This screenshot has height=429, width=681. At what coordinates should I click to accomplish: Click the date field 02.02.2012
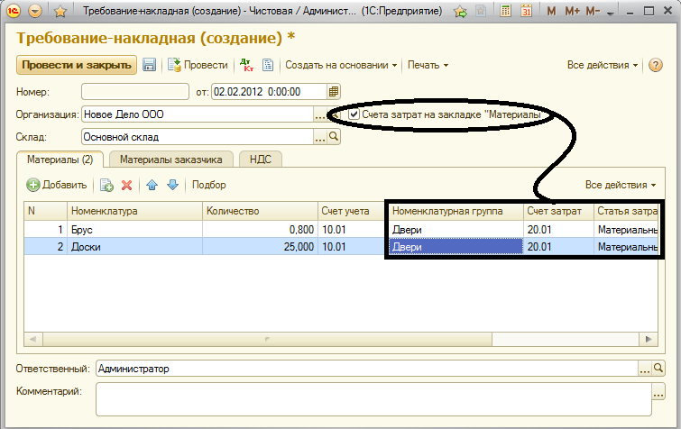pyautogui.click(x=269, y=92)
